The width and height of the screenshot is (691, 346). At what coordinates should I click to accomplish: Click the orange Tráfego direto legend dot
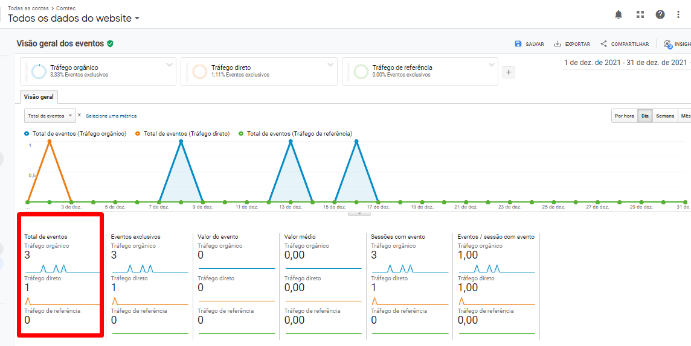tap(138, 134)
